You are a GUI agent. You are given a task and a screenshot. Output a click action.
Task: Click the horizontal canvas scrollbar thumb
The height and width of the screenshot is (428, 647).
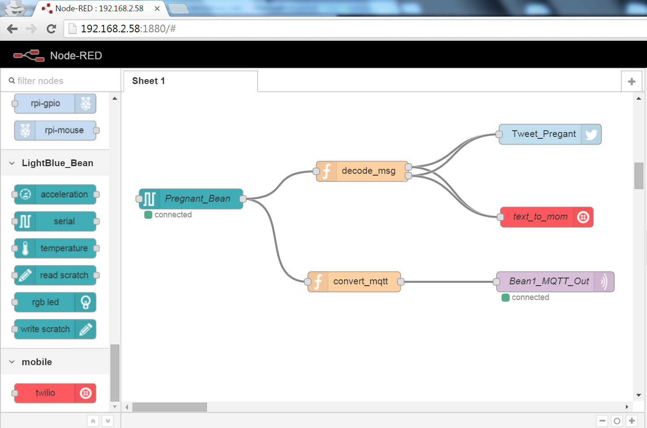170,407
